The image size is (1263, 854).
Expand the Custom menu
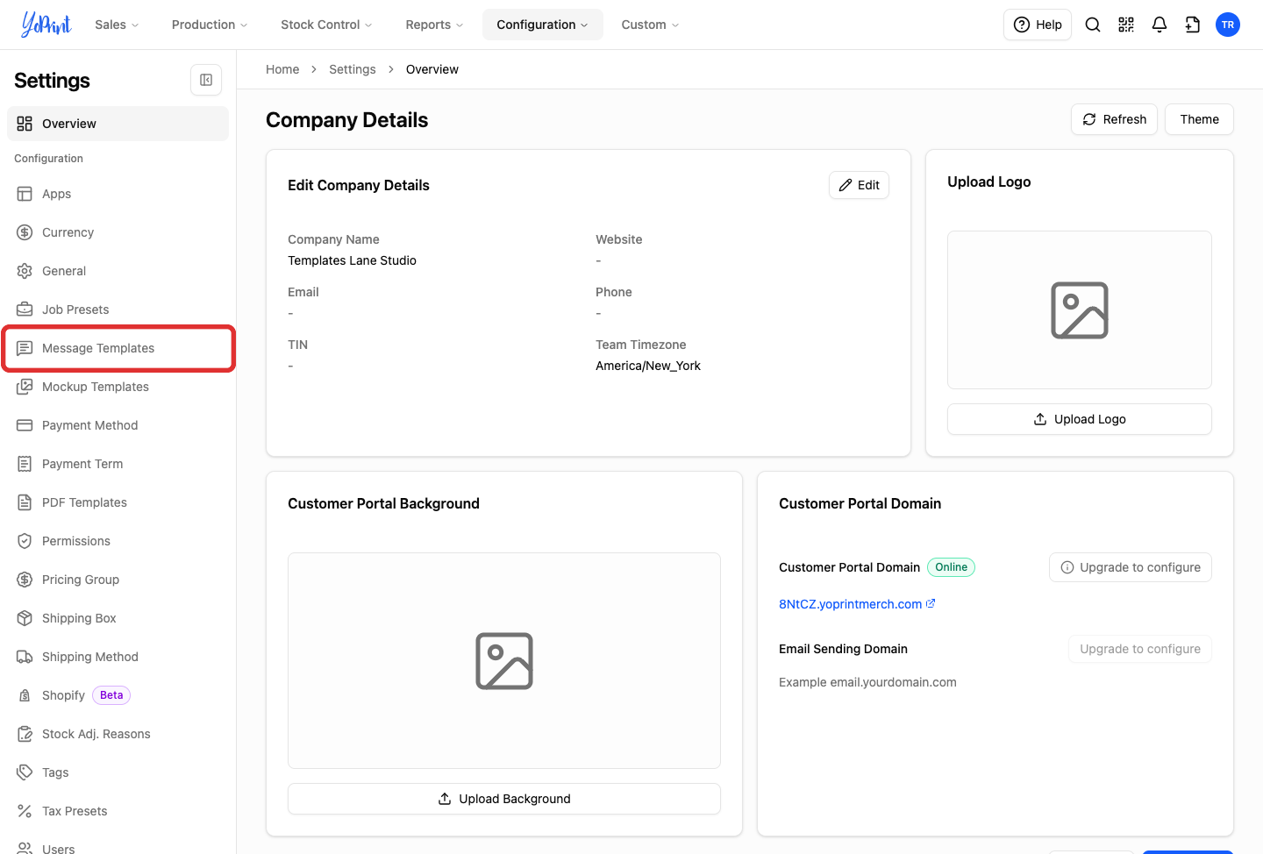click(650, 25)
